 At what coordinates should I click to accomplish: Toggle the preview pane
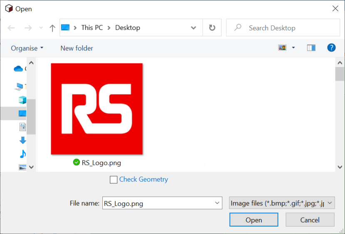[x=311, y=48]
